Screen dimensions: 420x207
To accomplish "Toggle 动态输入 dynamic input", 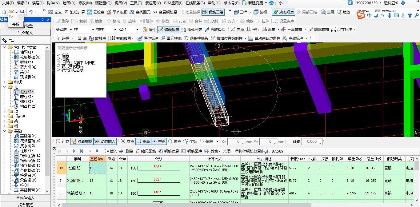I will coord(105,141).
